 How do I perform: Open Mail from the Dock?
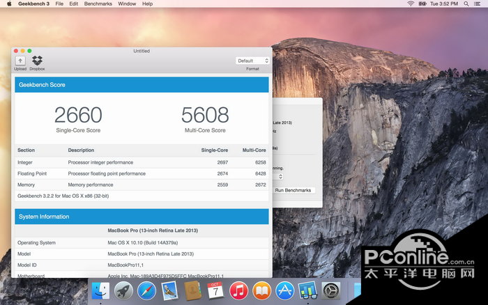point(169,291)
